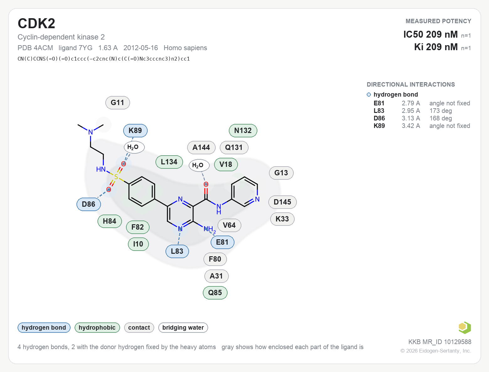Select the D86 residue label
This screenshot has height=372, width=489.
89,204
